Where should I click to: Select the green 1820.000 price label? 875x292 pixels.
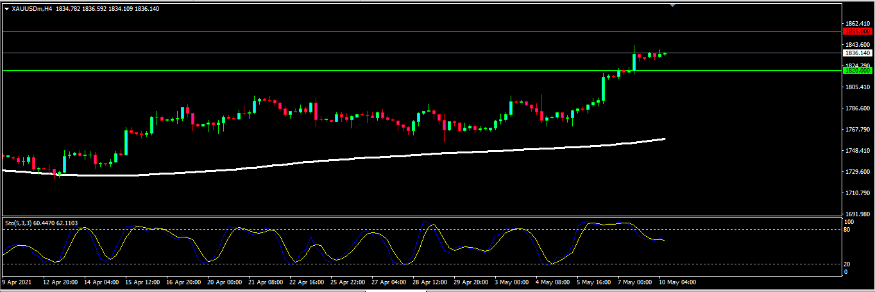coord(857,71)
